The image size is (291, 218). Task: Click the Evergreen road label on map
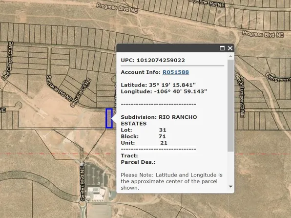coord(278,78)
